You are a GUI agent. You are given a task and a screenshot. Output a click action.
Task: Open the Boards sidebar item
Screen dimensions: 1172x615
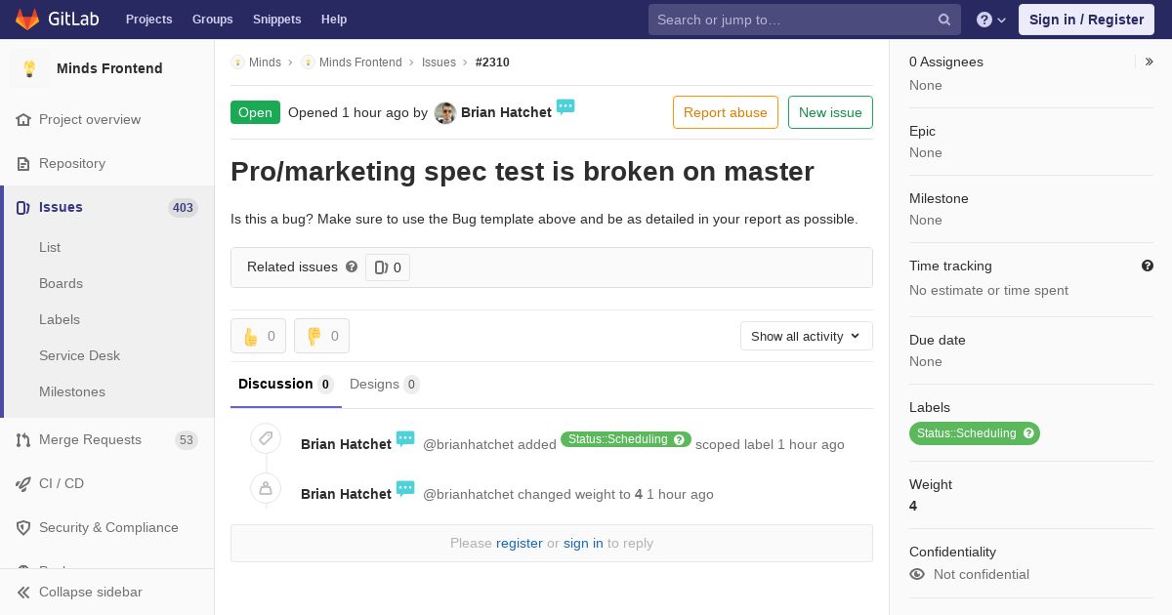(x=61, y=283)
